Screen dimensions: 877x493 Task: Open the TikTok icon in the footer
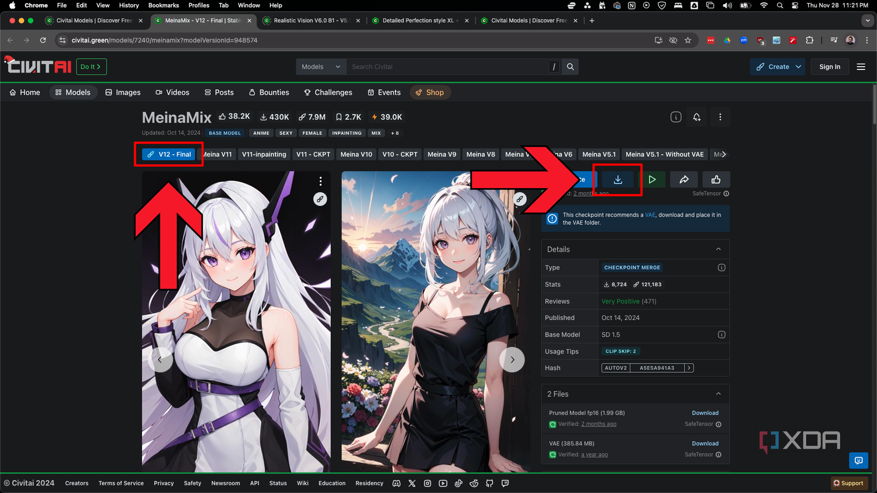pos(458,483)
